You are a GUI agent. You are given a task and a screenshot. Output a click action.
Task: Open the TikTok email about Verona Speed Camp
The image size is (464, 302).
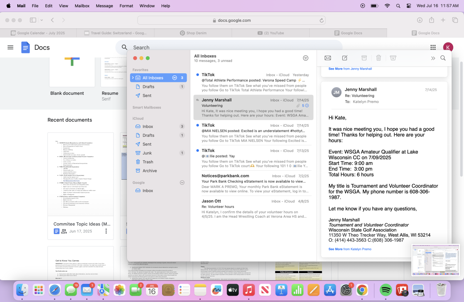point(253,82)
